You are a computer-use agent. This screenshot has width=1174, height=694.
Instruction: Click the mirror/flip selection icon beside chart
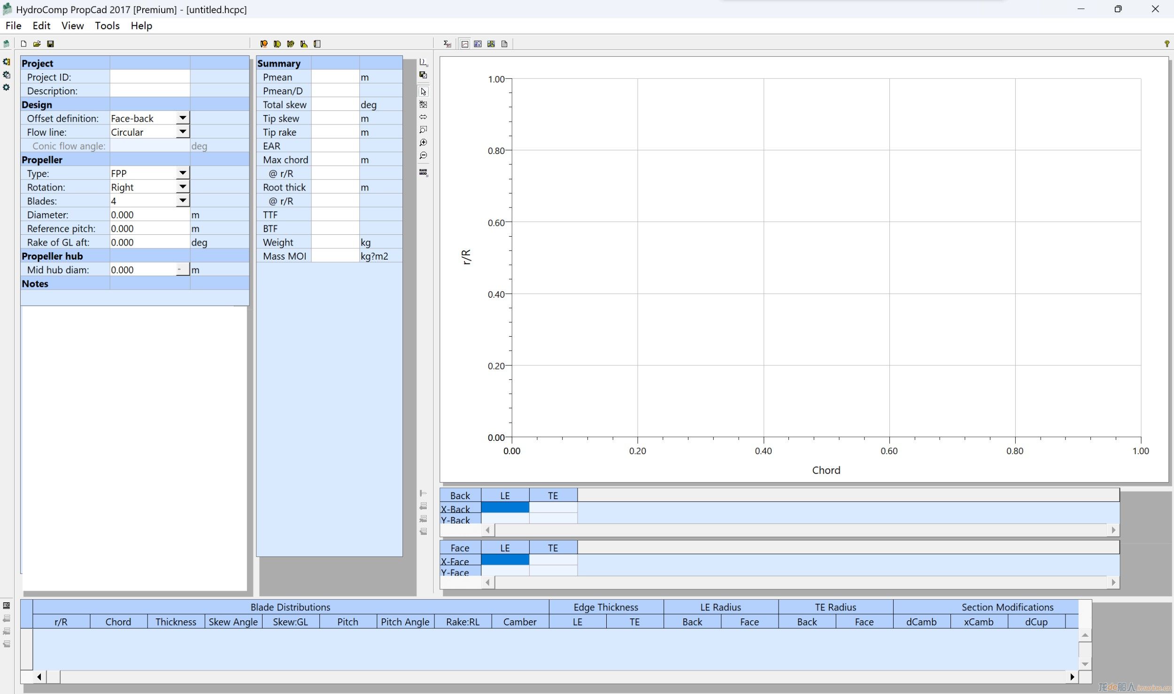click(423, 104)
